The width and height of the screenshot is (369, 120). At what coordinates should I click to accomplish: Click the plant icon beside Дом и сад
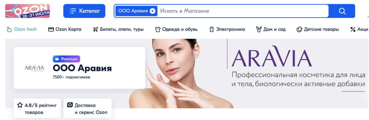click(x=259, y=29)
